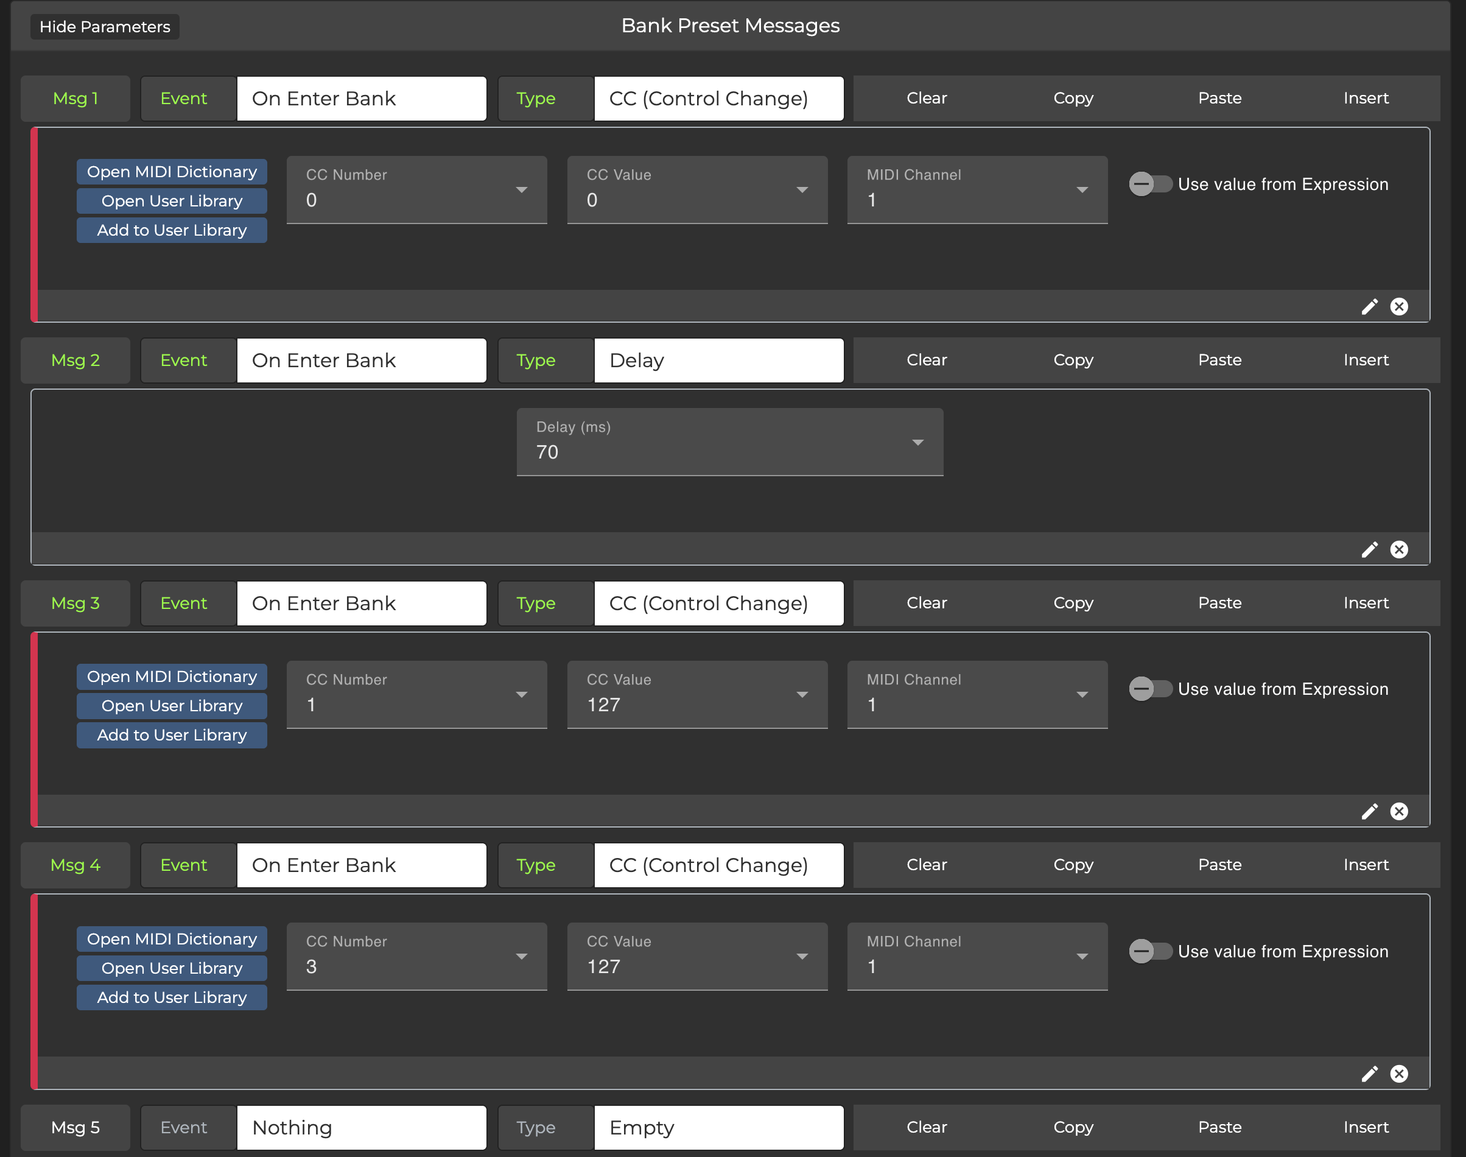1466x1157 pixels.
Task: Click Hide Parameters button
Action: click(x=105, y=27)
